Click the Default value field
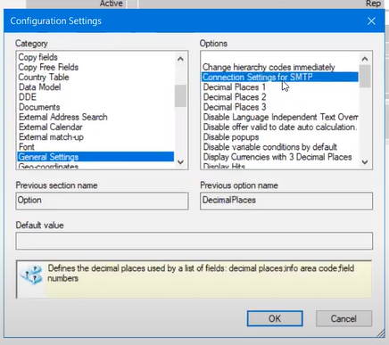This screenshot has width=389, height=345. pos(194,241)
